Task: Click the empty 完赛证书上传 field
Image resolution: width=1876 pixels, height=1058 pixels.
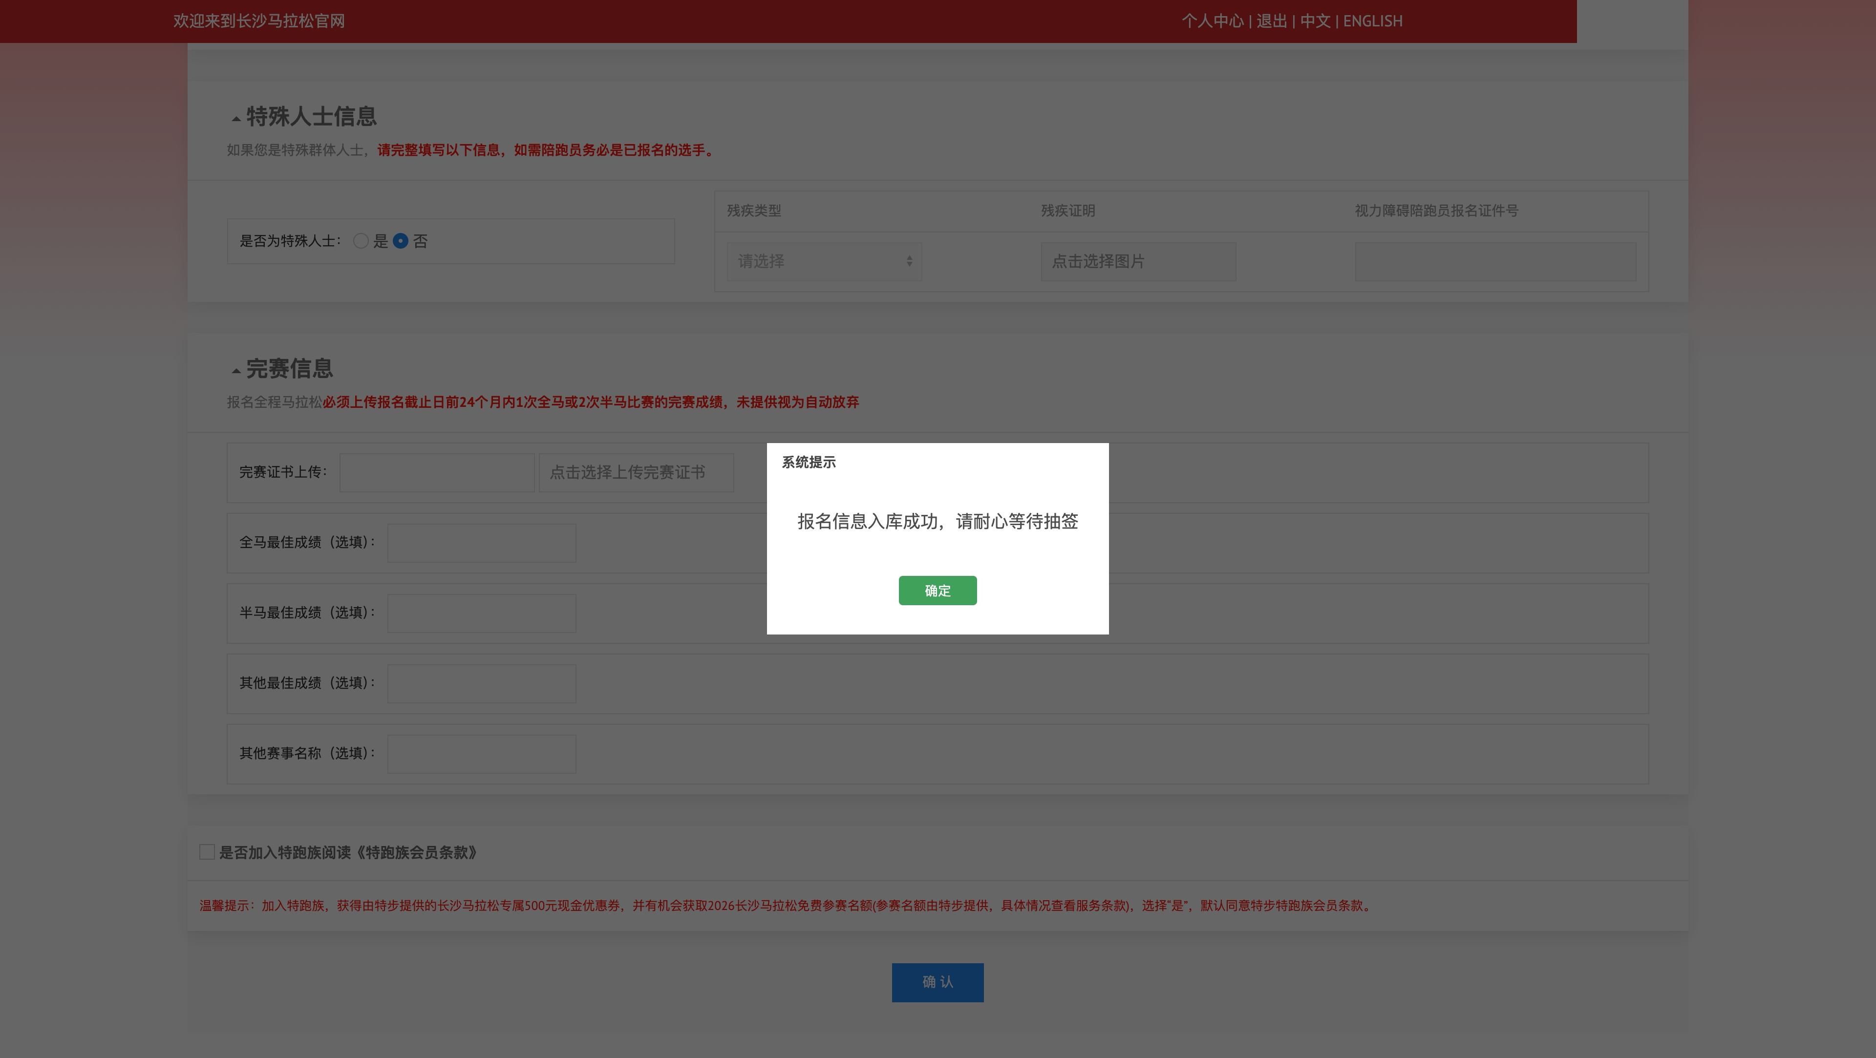Action: point(437,472)
